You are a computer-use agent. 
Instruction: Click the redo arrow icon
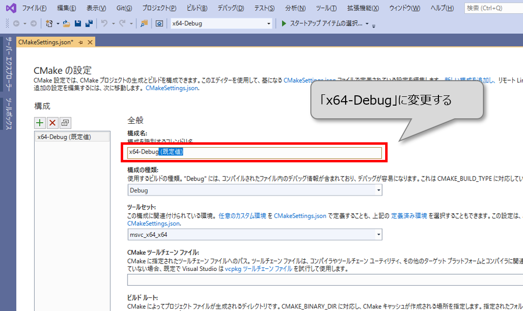[x=122, y=23]
